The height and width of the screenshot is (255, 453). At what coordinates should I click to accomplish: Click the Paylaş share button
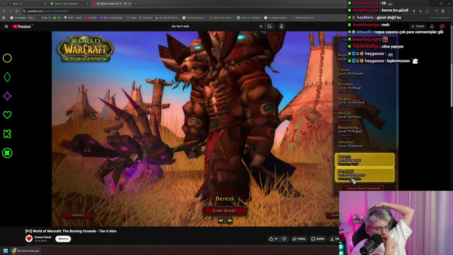click(299, 239)
